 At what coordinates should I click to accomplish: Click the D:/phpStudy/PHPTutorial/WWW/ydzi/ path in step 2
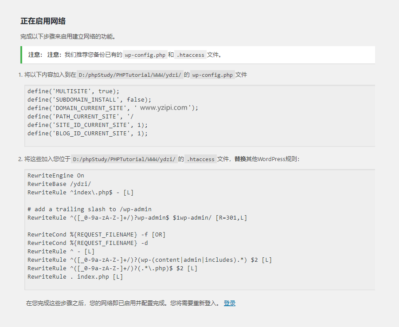click(x=125, y=159)
